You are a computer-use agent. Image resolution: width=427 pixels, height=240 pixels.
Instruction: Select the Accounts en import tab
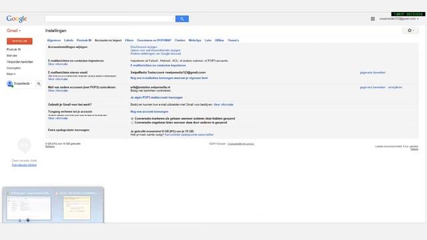pyautogui.click(x=108, y=40)
